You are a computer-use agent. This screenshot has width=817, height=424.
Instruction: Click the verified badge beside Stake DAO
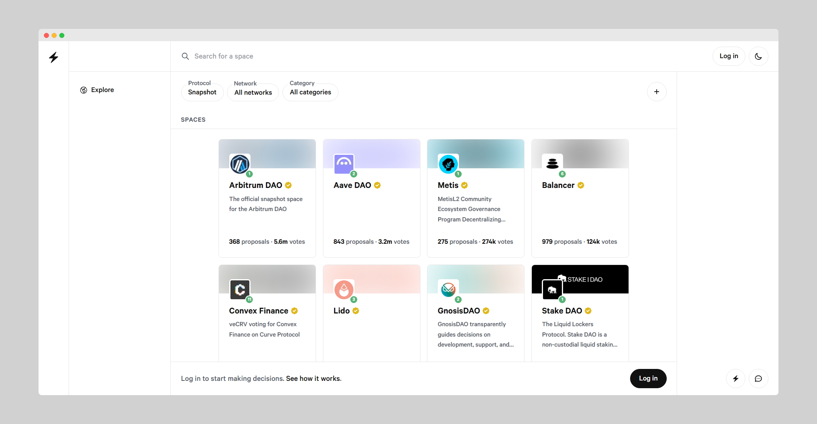coord(588,311)
